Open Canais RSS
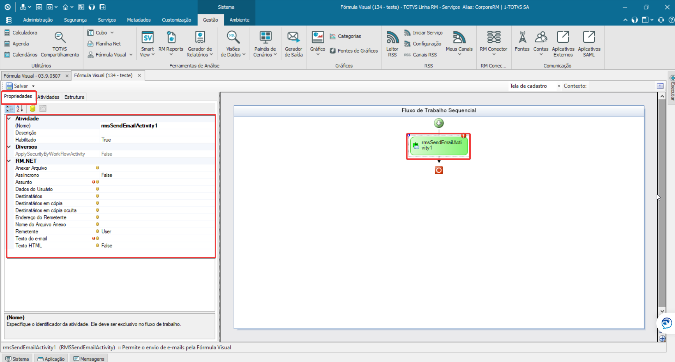Viewport: 675px width, 362px height. click(x=421, y=55)
